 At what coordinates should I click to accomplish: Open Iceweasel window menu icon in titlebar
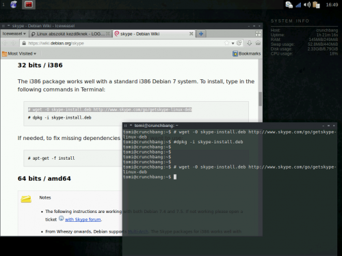3,26
